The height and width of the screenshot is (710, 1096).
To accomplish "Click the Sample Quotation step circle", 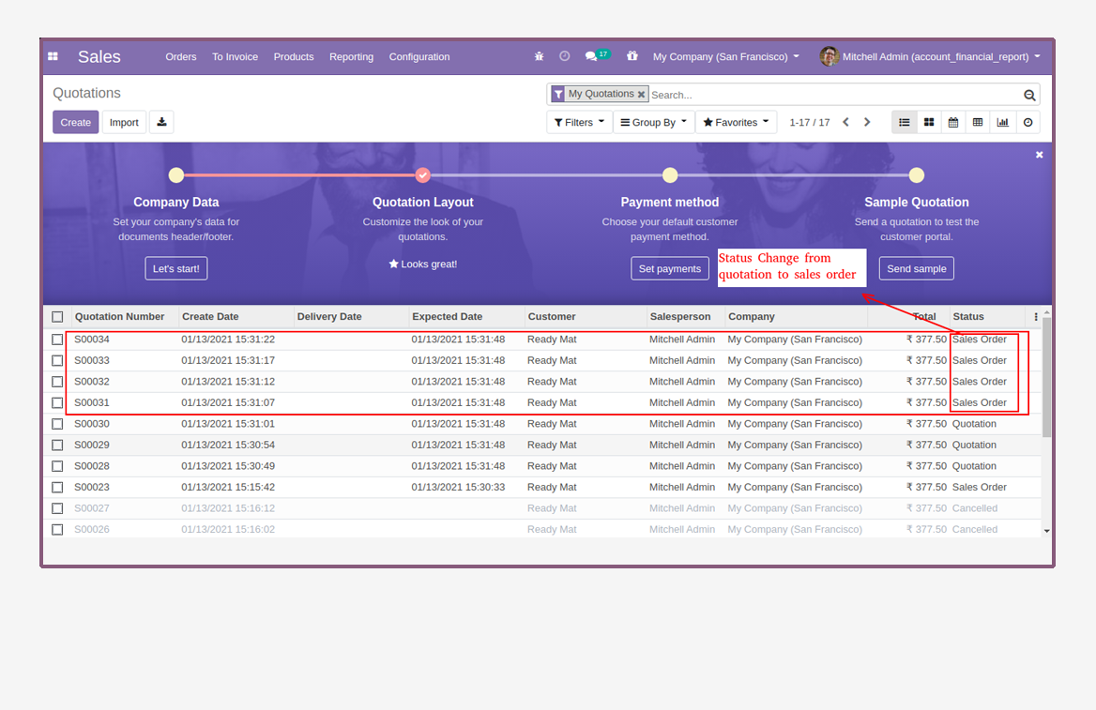I will point(917,175).
